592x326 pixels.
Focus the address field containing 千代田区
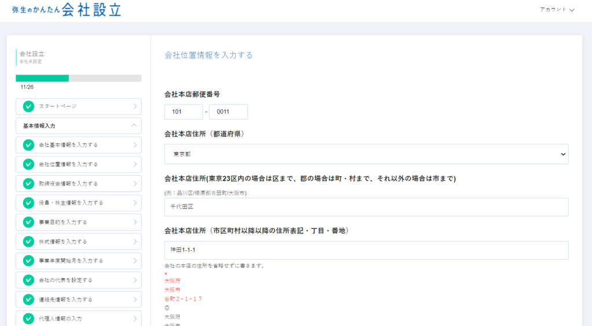coord(366,207)
